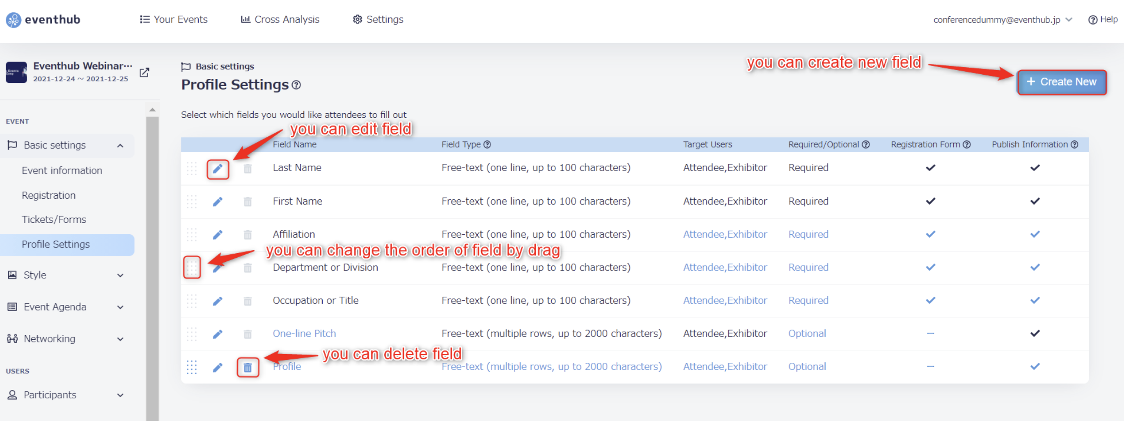The width and height of the screenshot is (1124, 421).
Task: Open Help link
Action: pyautogui.click(x=1103, y=20)
